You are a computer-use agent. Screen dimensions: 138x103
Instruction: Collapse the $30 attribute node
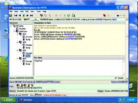click(x=17, y=42)
